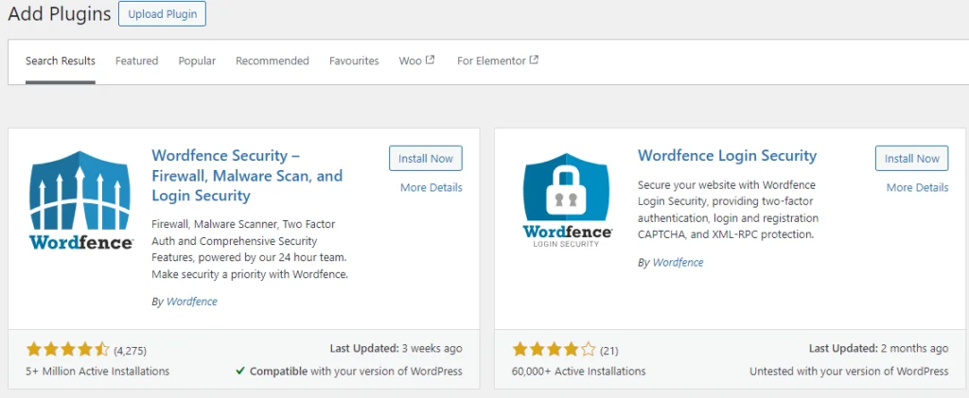Image resolution: width=969 pixels, height=398 pixels.
Task: Click Last Updated: 2 months ago
Action: pyautogui.click(x=879, y=349)
